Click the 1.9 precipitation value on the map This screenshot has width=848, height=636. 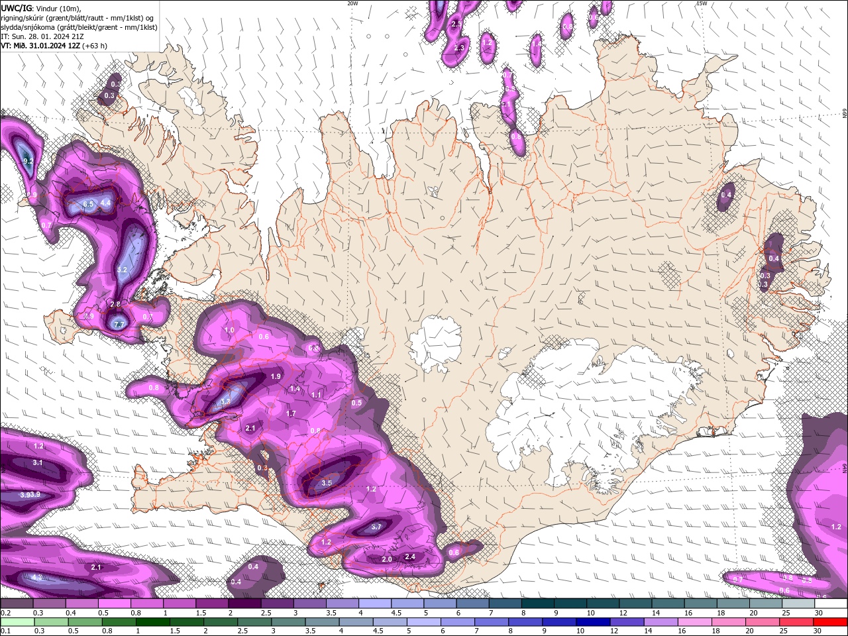276,376
